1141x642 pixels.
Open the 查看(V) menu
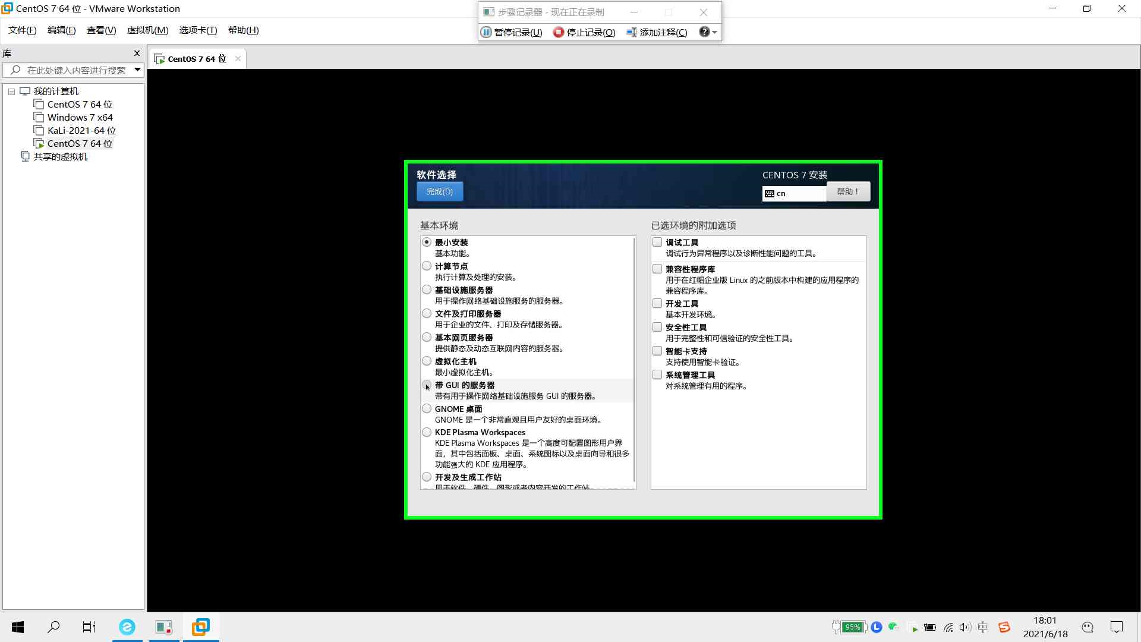tap(101, 30)
